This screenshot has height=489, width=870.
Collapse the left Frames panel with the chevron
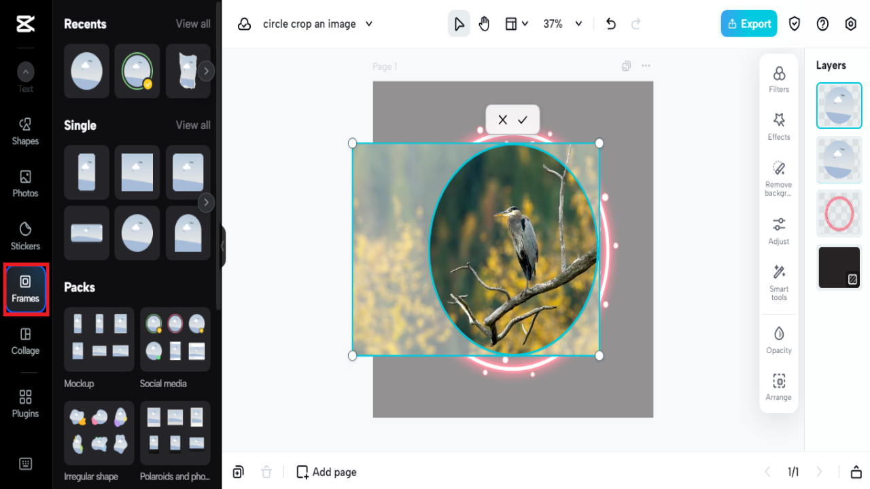tap(222, 247)
